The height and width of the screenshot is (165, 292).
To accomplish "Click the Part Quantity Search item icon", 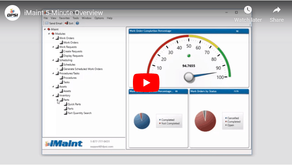I will 65,113.
